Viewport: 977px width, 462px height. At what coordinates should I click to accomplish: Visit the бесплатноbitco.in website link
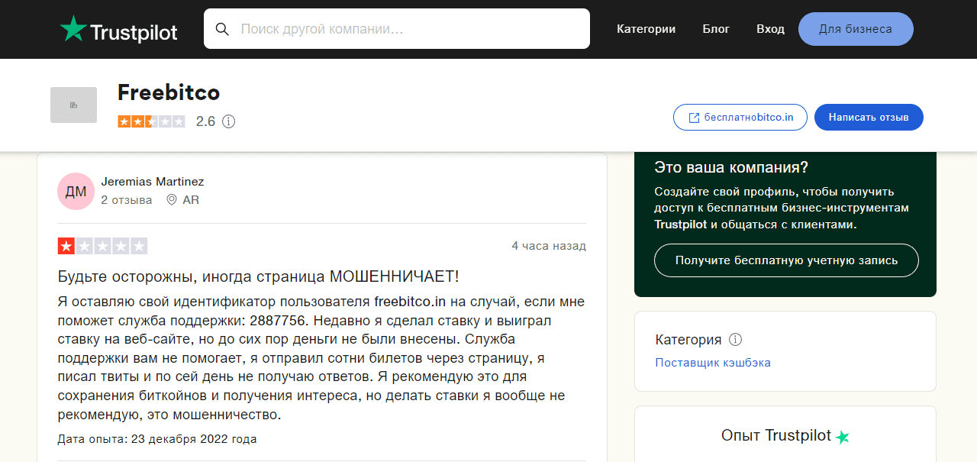click(x=740, y=118)
